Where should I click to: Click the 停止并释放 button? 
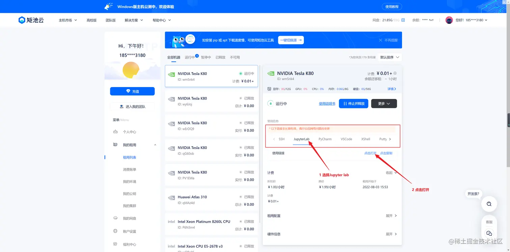(353, 104)
